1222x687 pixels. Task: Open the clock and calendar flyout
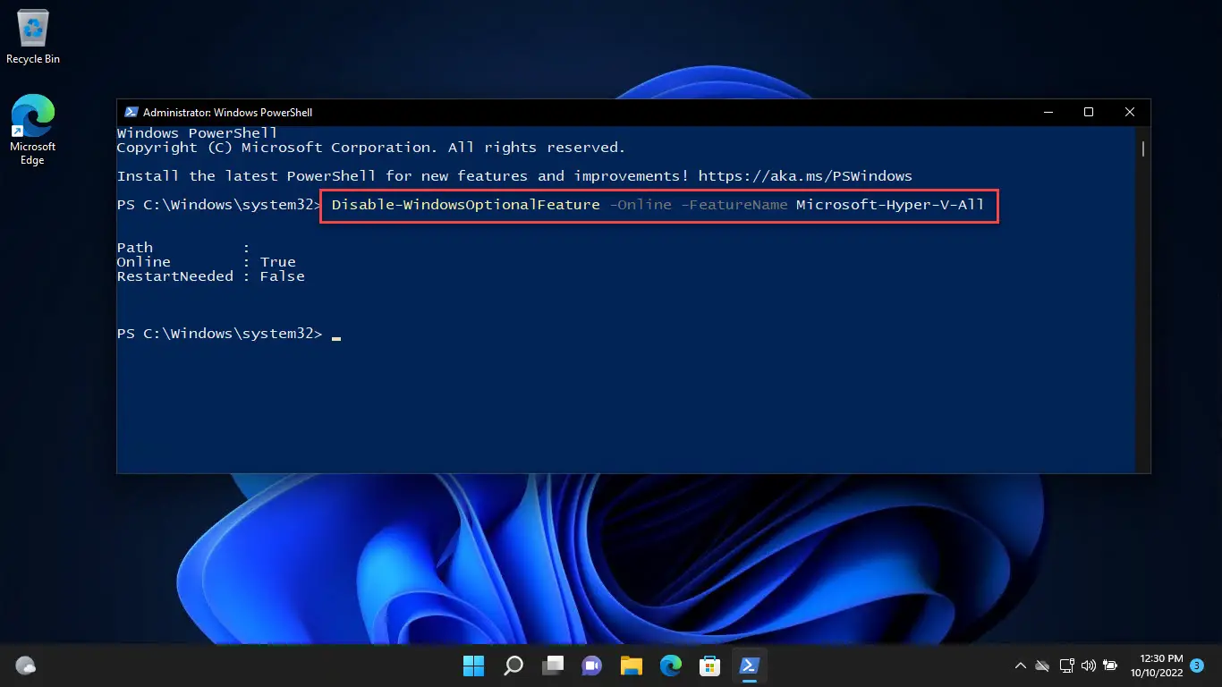1157,666
